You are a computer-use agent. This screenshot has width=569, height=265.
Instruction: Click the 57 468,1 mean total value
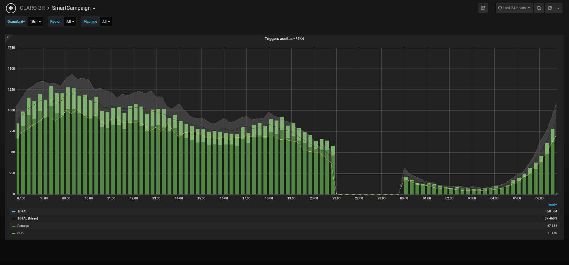pos(551,219)
